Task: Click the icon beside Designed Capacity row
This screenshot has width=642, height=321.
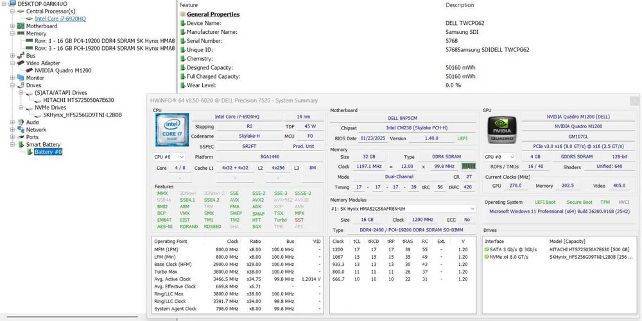Action: 183,68
